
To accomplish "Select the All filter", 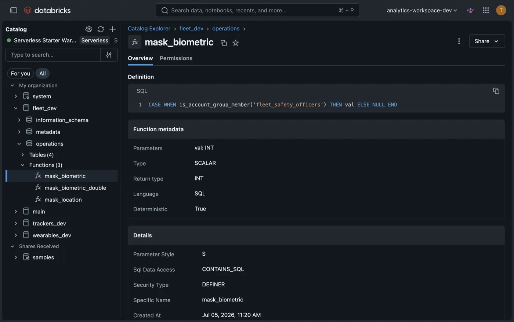I will coord(43,73).
